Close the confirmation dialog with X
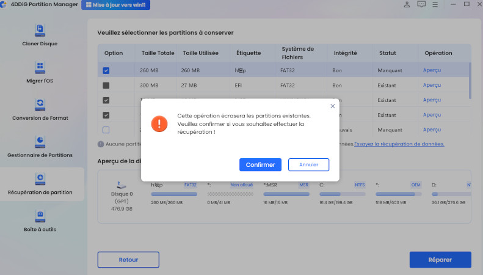483x275 pixels. pos(333,106)
